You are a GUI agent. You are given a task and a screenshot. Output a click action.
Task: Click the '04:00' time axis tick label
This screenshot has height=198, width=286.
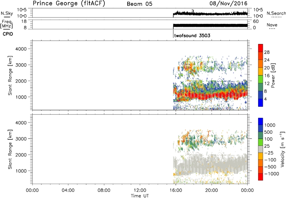click(x=68, y=190)
